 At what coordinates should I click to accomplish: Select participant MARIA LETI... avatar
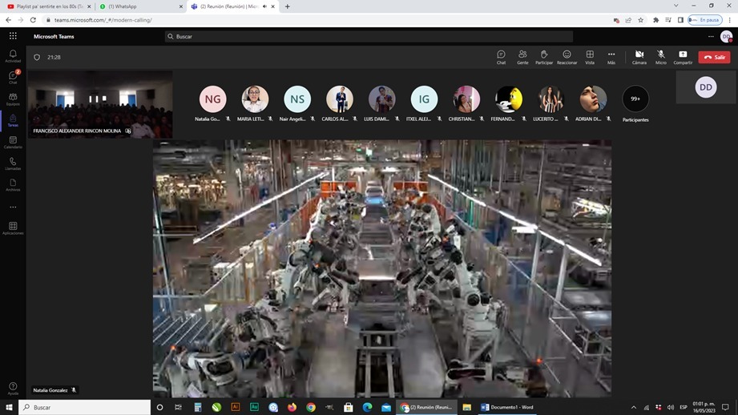255,99
